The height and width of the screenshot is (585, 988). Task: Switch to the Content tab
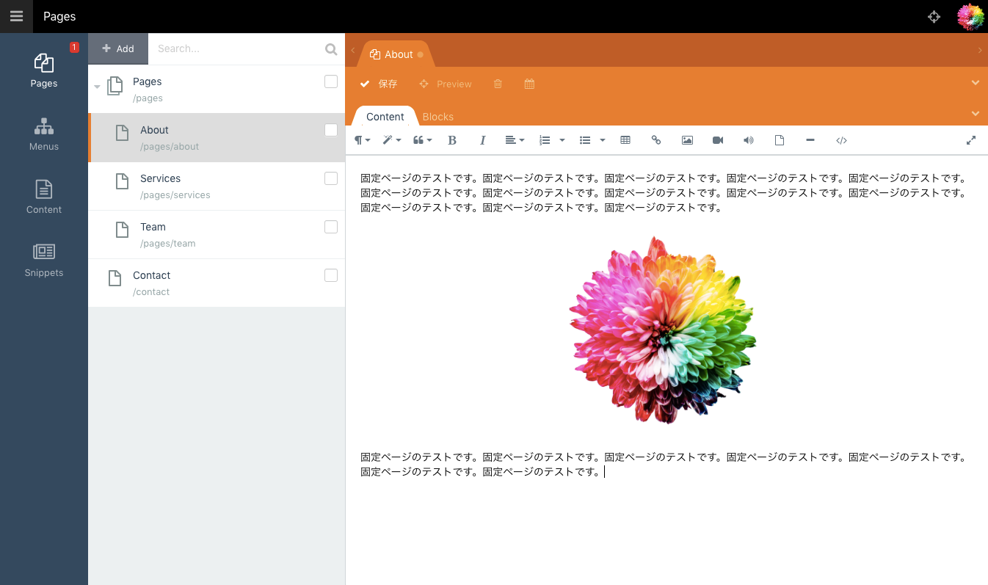pos(385,117)
